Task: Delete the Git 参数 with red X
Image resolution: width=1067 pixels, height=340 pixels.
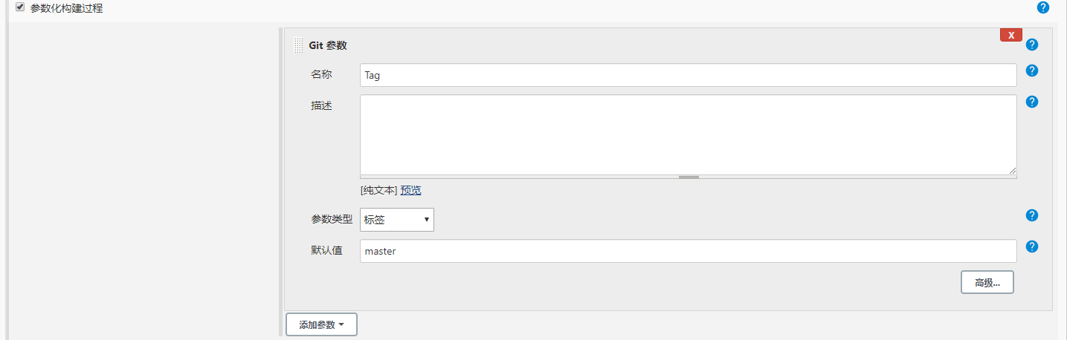Action: tap(1011, 35)
